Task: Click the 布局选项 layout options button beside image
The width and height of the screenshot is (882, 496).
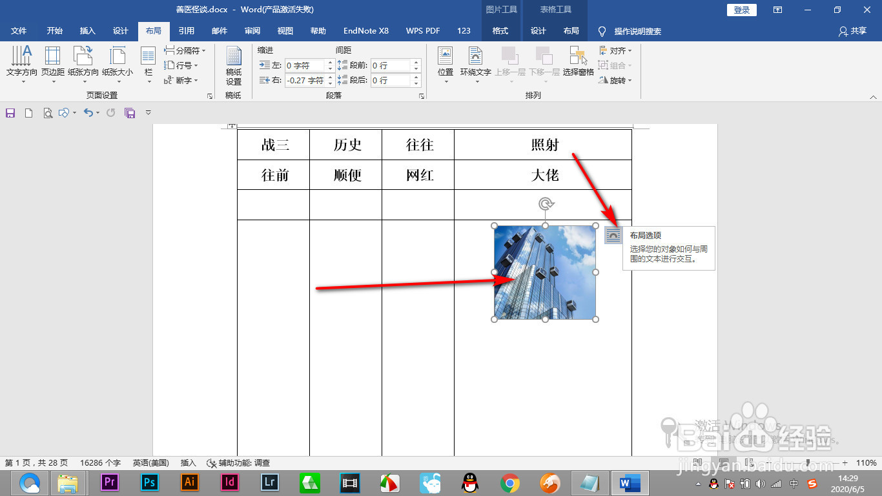Action: pos(613,236)
